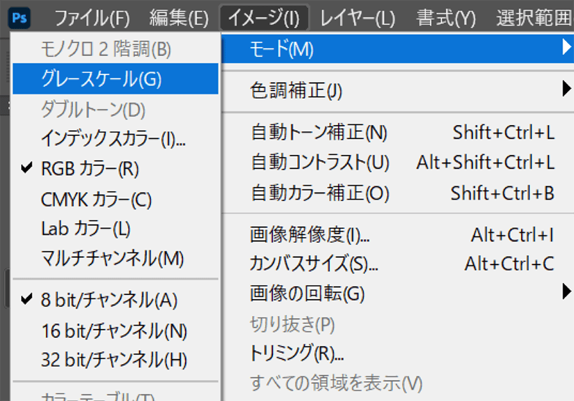Expand the 色調補正(J) submenu

(x=296, y=91)
